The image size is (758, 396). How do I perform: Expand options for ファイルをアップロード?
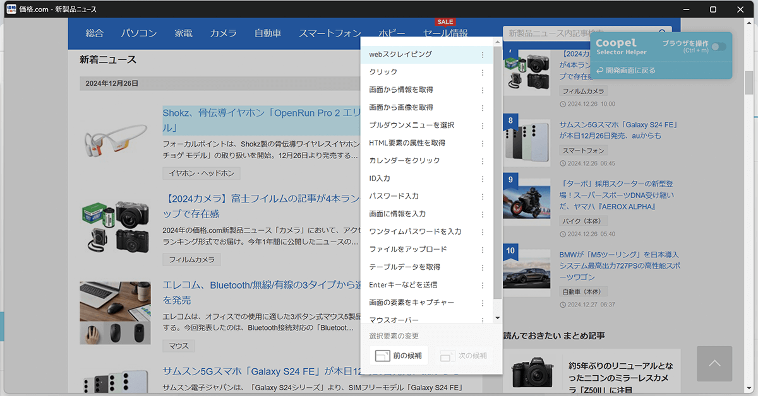point(483,250)
